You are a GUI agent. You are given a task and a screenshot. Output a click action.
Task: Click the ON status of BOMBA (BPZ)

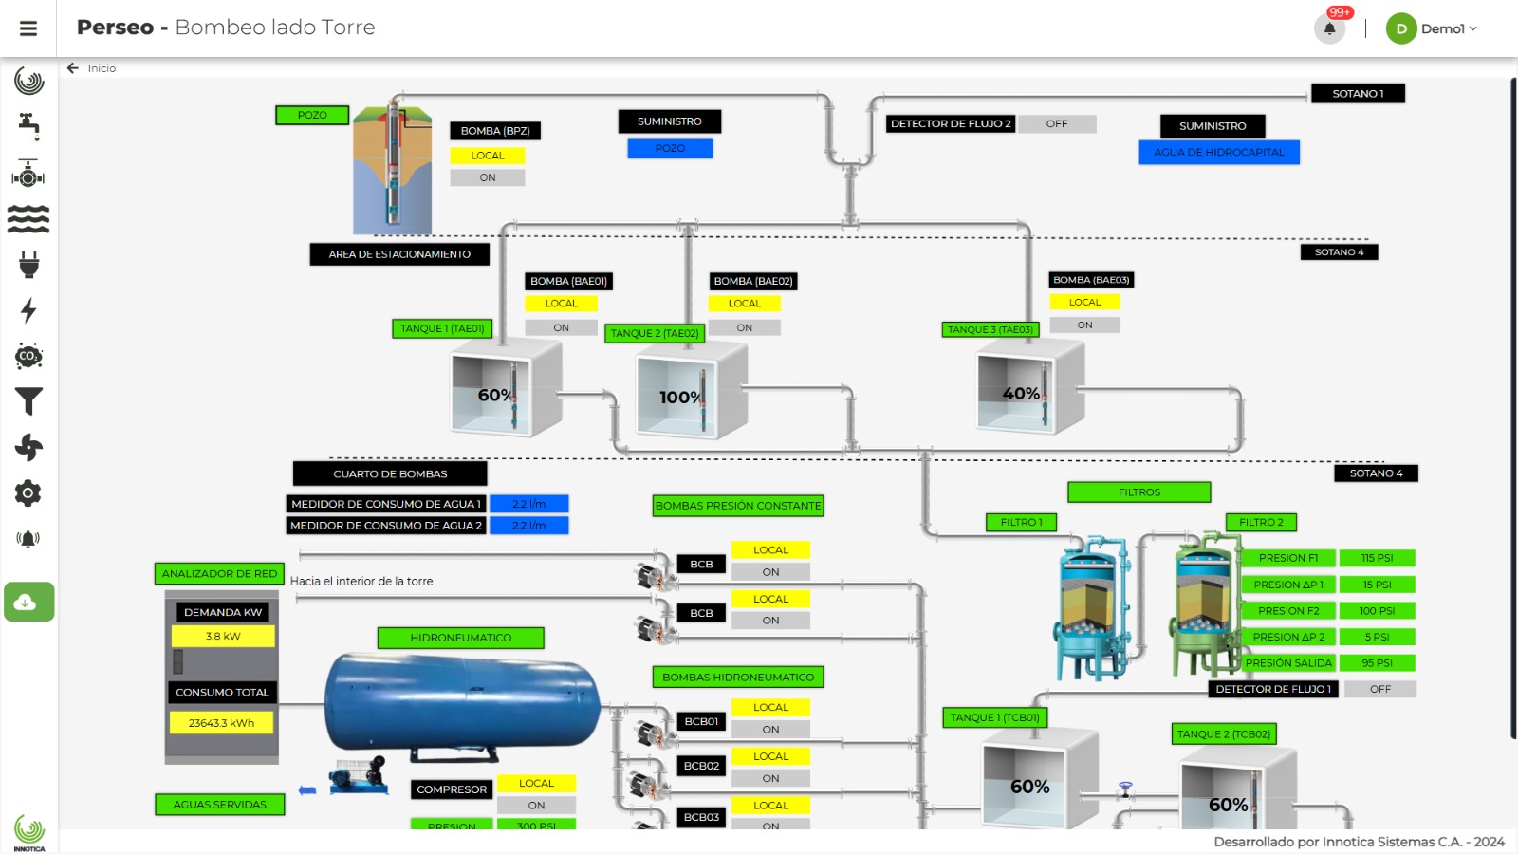[488, 177]
